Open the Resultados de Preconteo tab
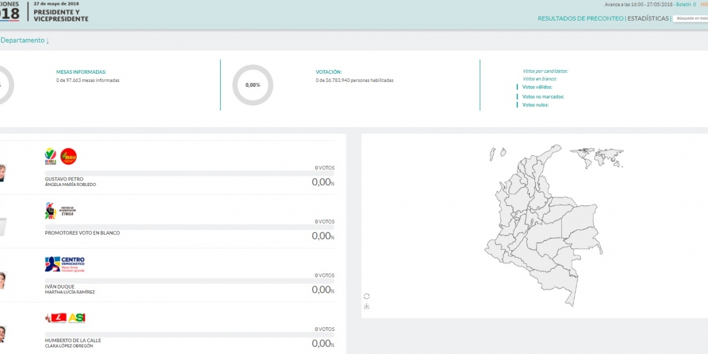708x354 pixels. pyautogui.click(x=580, y=18)
